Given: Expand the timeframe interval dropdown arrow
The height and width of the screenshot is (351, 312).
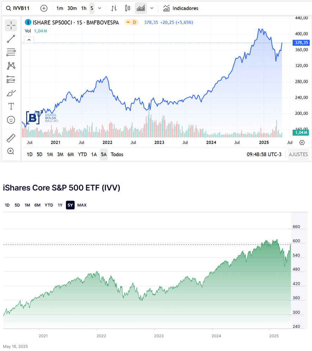Looking at the screenshot, I should (100, 8).
